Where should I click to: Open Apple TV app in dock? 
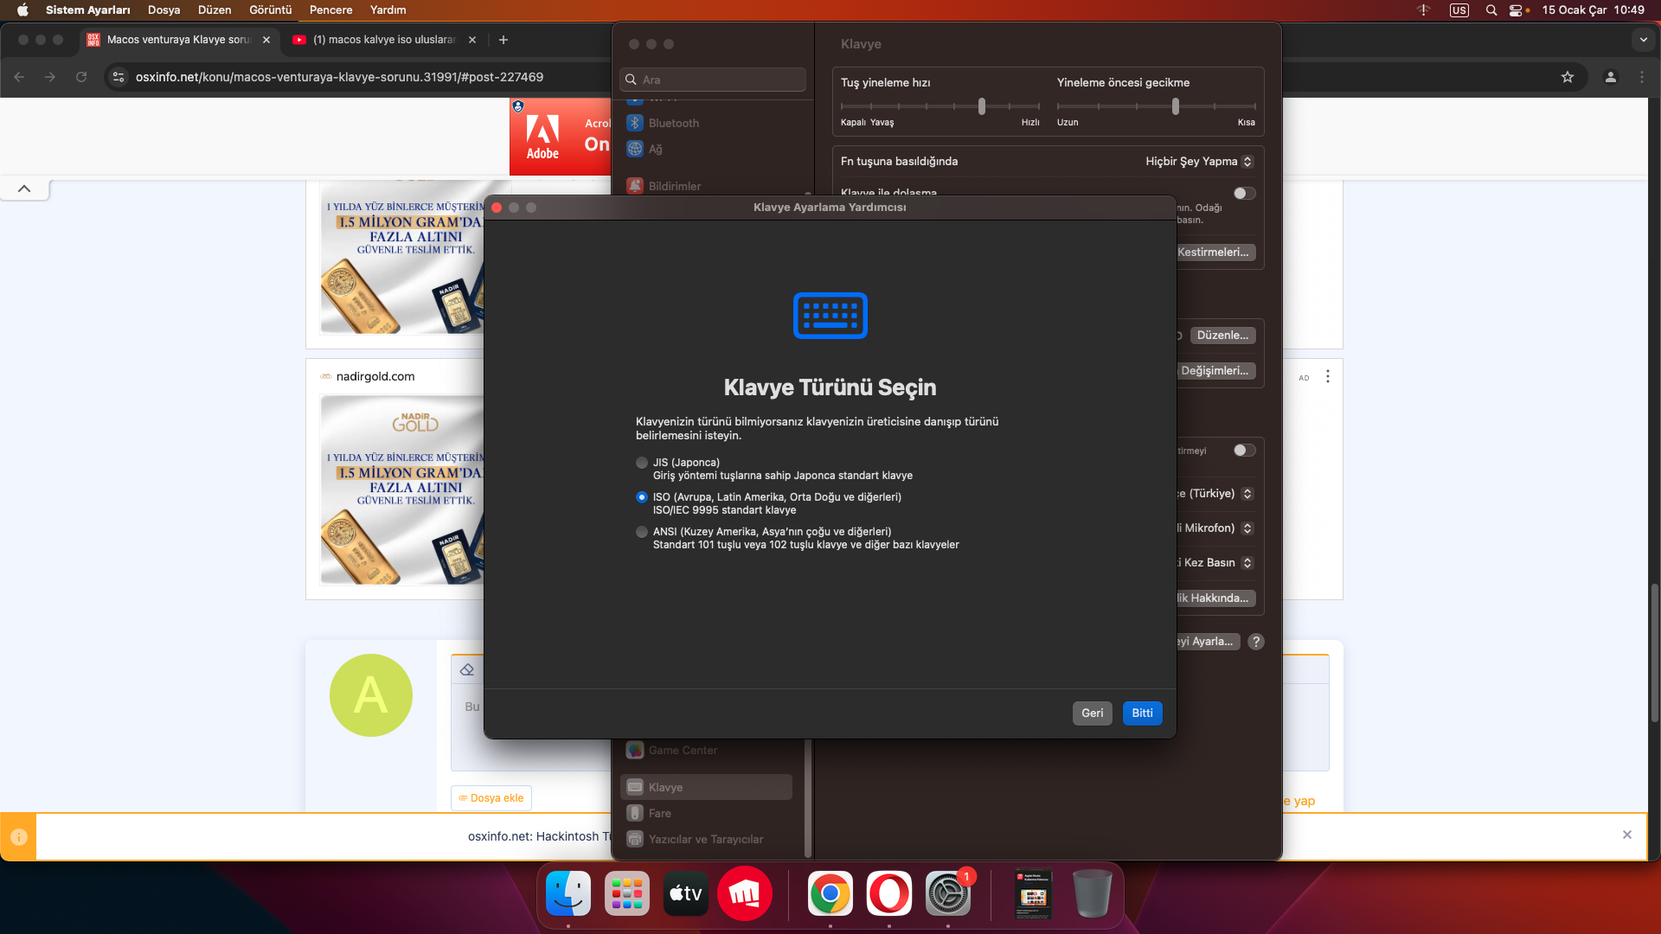click(x=686, y=893)
